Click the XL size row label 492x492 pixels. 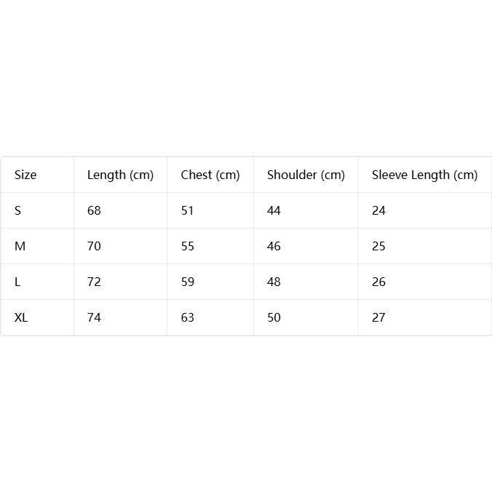21,317
